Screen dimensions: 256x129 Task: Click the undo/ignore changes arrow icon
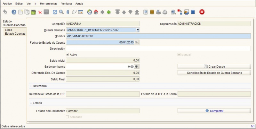click(x=5, y=12)
